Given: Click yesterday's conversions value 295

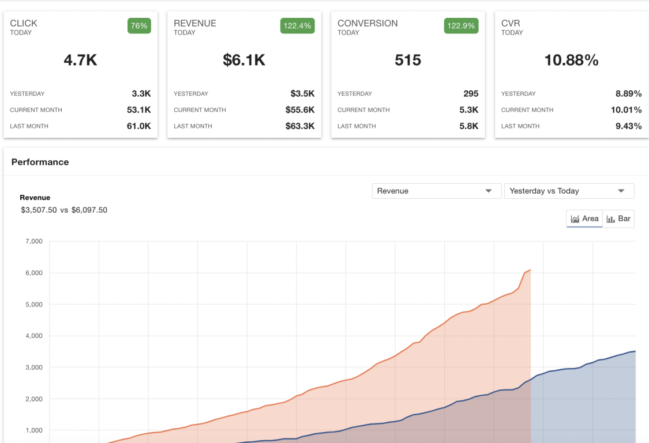Looking at the screenshot, I should click(x=471, y=93).
